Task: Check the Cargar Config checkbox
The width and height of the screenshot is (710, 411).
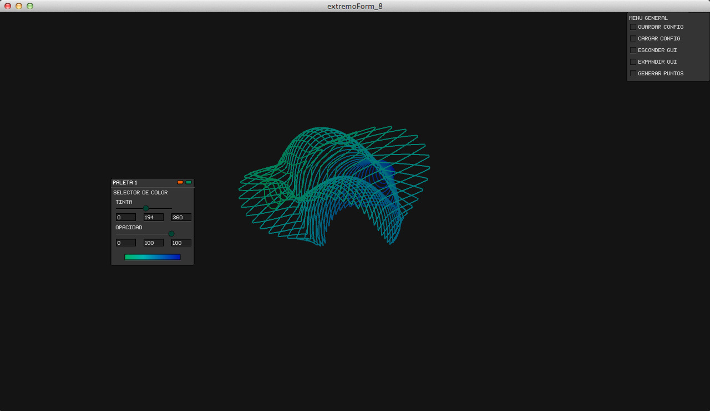Action: coord(633,39)
